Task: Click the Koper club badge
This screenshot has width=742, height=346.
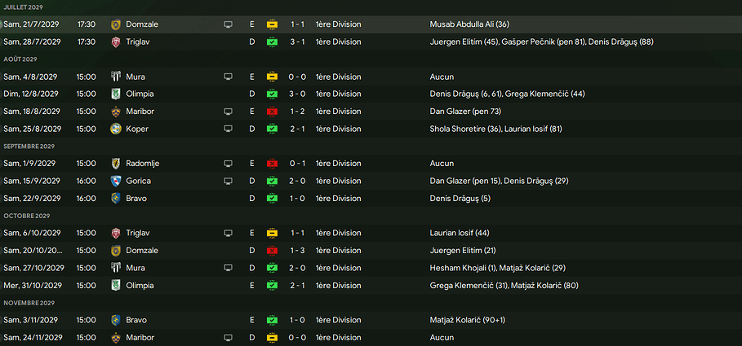Action: point(116,129)
